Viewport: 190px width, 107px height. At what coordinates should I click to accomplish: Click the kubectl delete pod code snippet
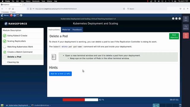[x=68, y=47]
